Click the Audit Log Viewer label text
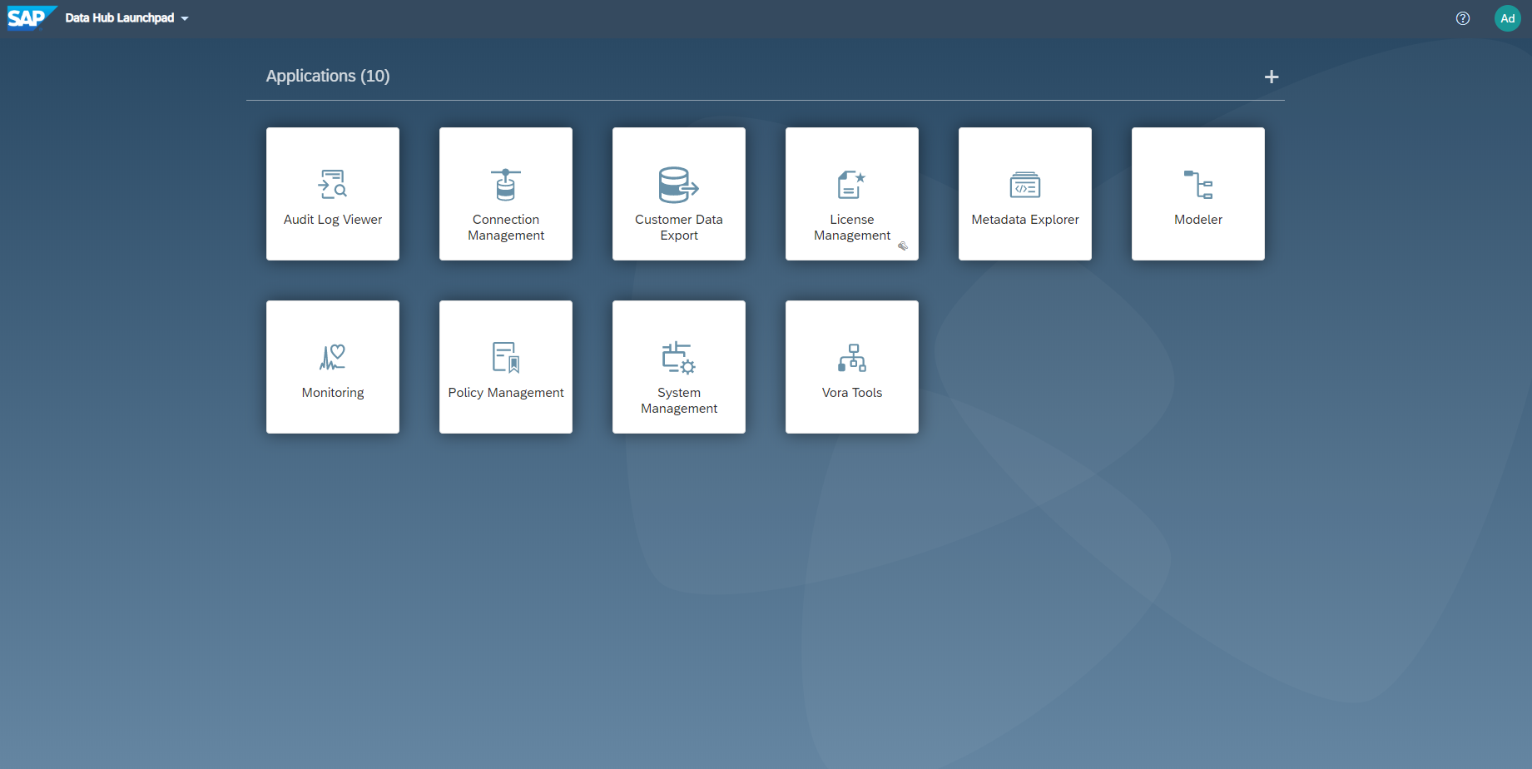The image size is (1532, 769). pos(333,220)
